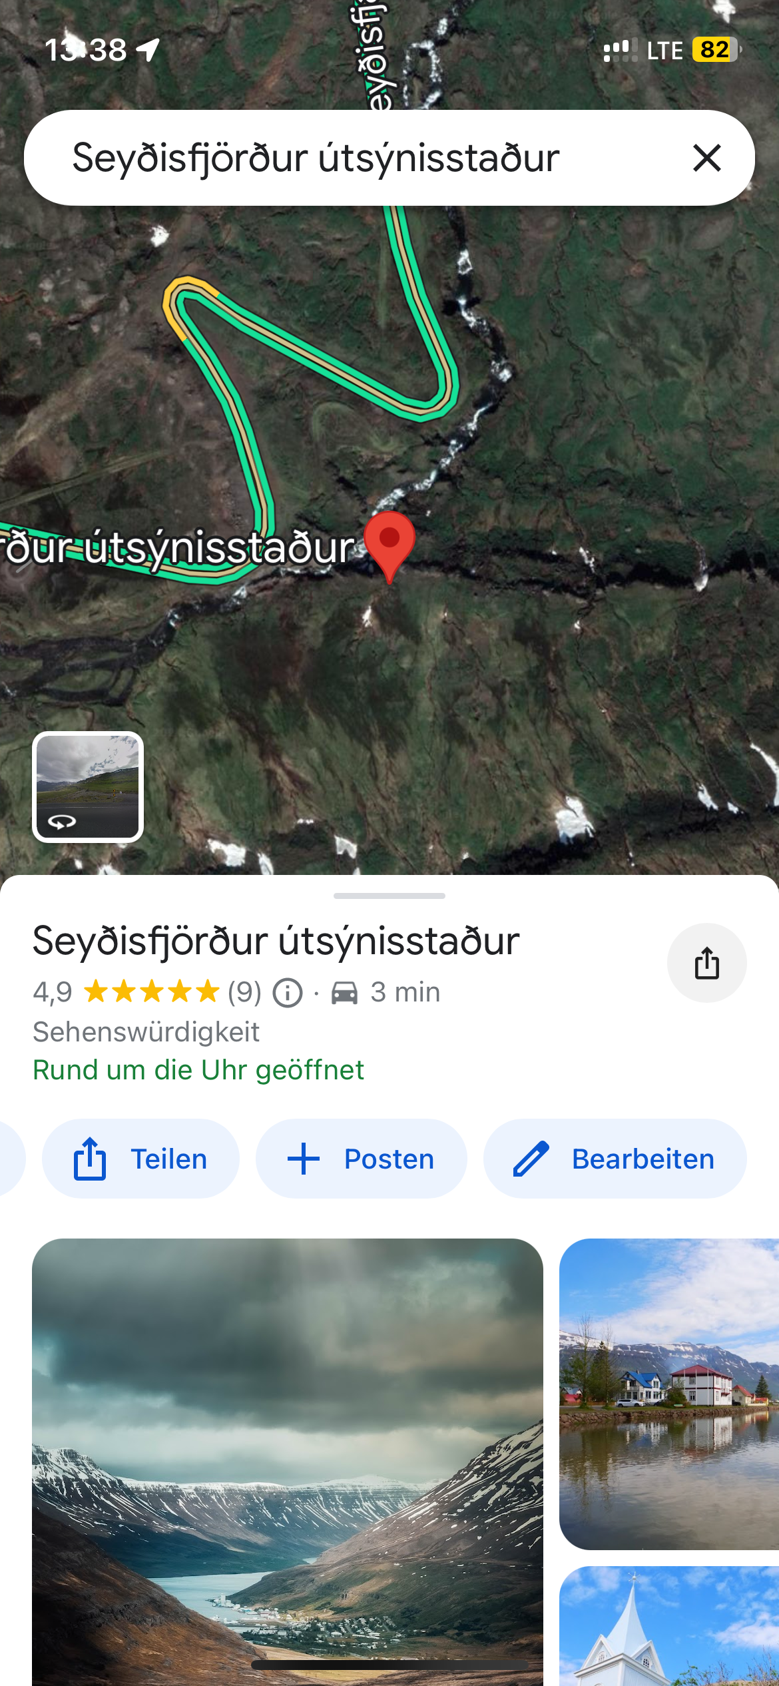Tap the five-star rating row
The height and width of the screenshot is (1686, 779).
click(152, 992)
